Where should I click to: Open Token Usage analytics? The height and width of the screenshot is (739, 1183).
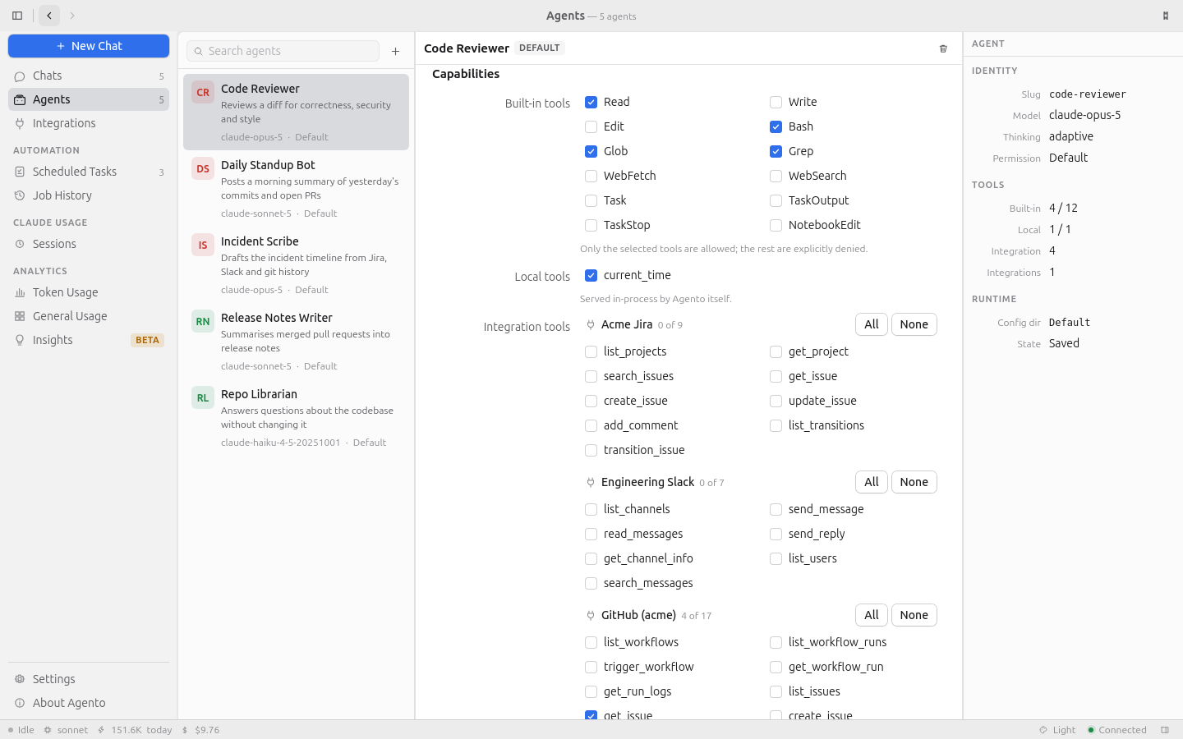(89, 292)
